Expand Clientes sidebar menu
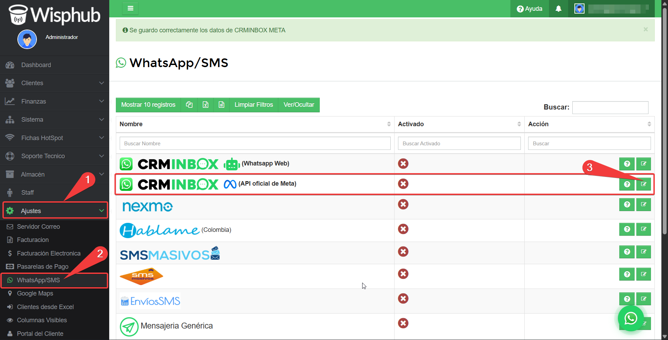This screenshot has width=668, height=340. coord(55,83)
